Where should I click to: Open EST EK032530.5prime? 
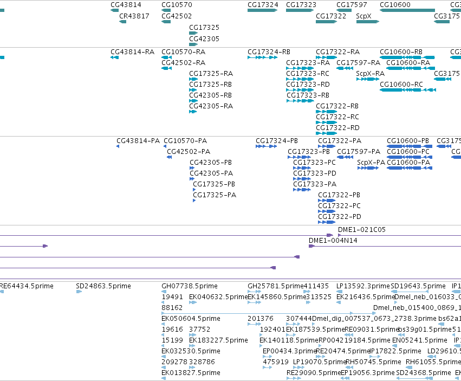coord(191,351)
